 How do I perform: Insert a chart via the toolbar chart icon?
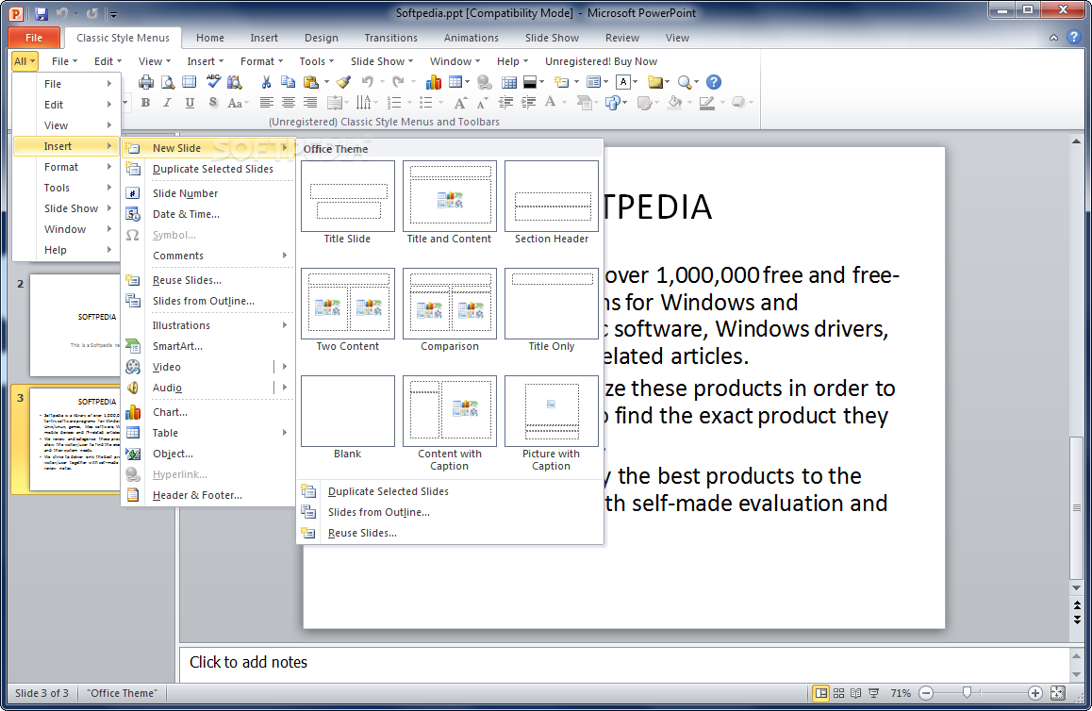(433, 82)
